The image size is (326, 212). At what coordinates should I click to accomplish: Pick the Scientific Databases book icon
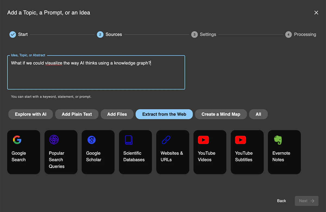[128, 140]
